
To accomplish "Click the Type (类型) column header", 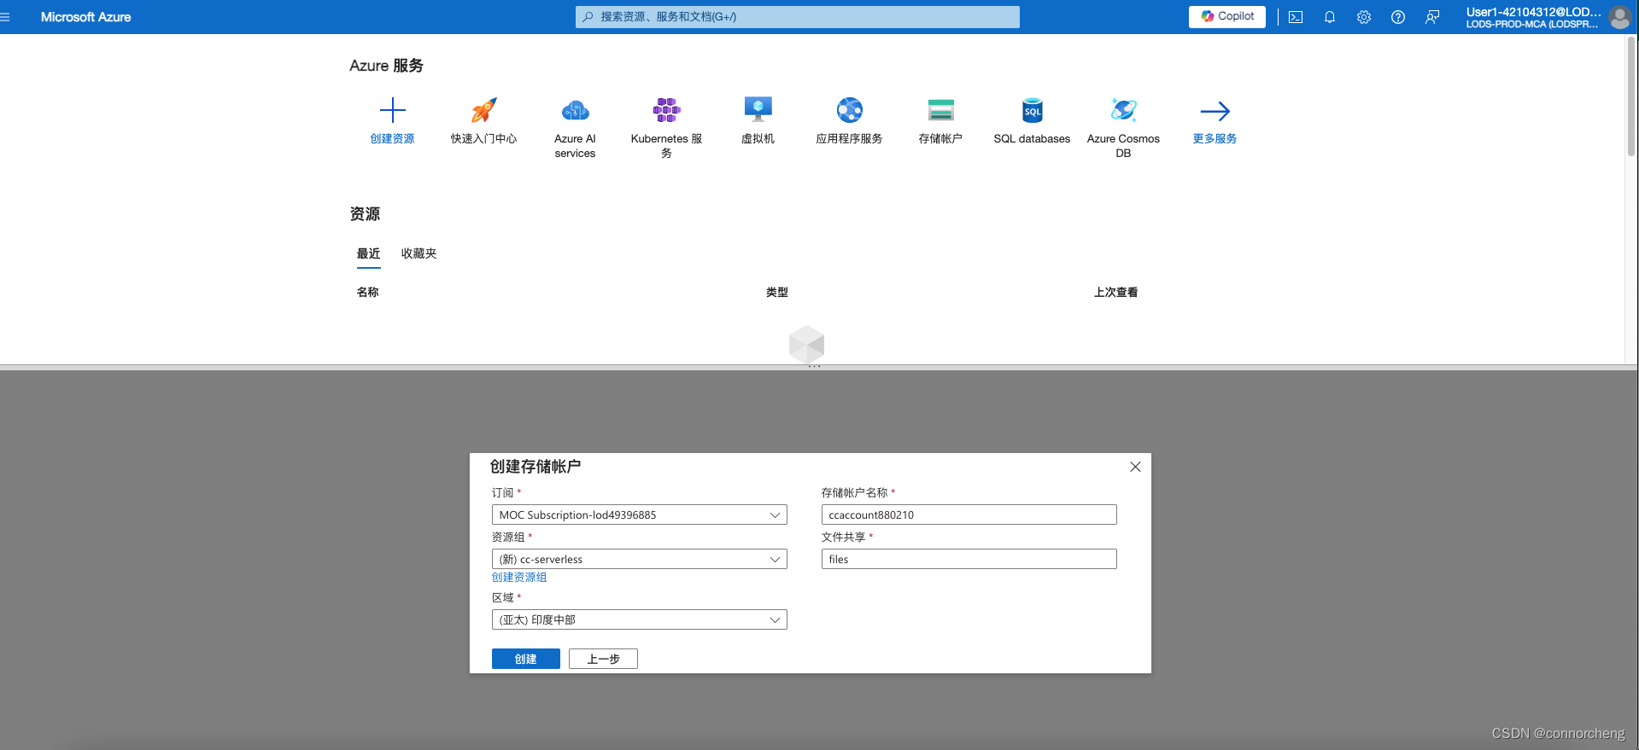I will point(776,292).
